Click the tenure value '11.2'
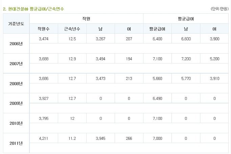 tap(72, 138)
